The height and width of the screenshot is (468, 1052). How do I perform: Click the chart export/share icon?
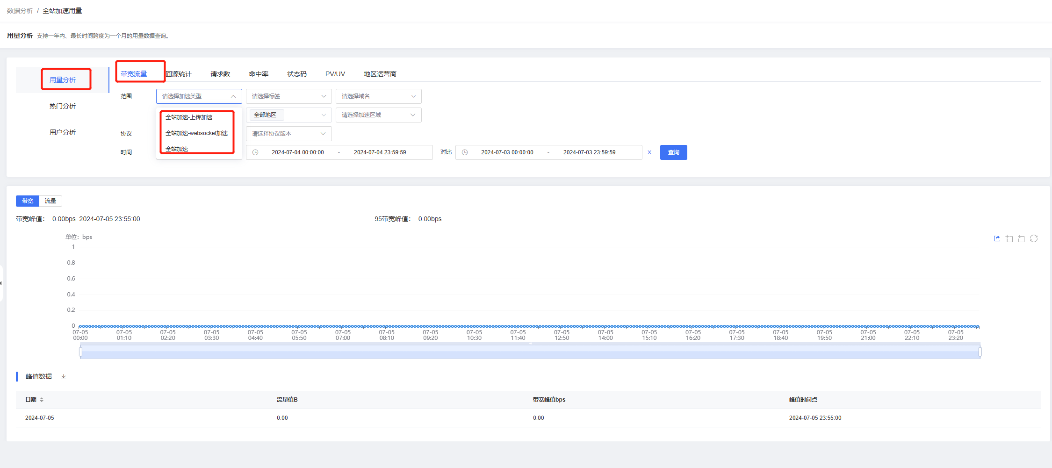pos(997,238)
